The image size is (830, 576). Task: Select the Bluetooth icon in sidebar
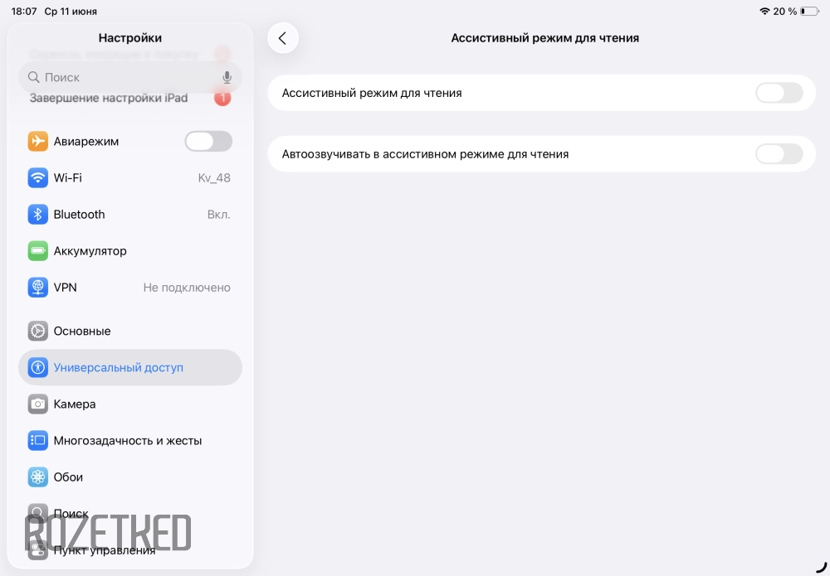pyautogui.click(x=37, y=214)
